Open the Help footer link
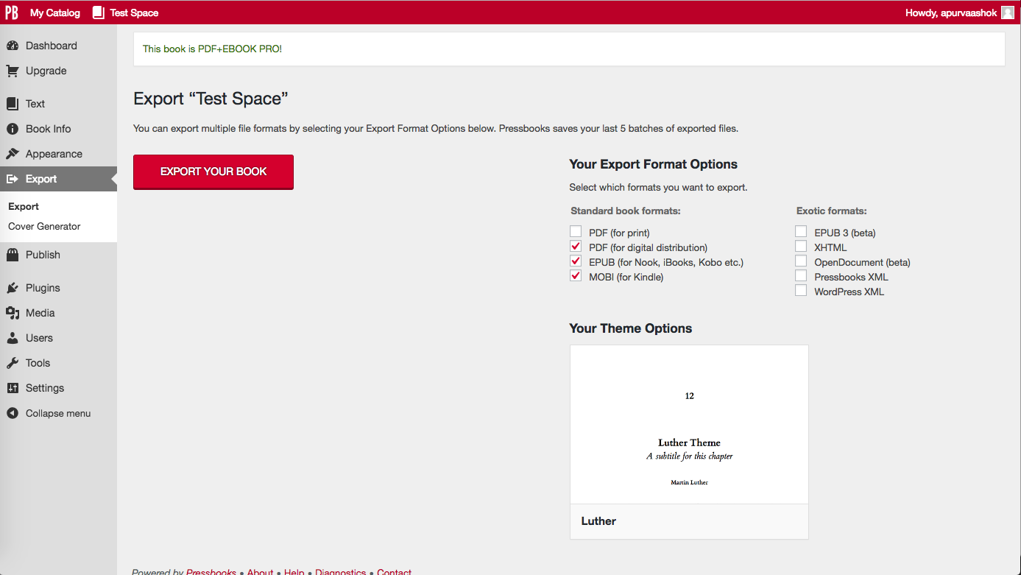Viewport: 1021px width, 575px height. 294,571
